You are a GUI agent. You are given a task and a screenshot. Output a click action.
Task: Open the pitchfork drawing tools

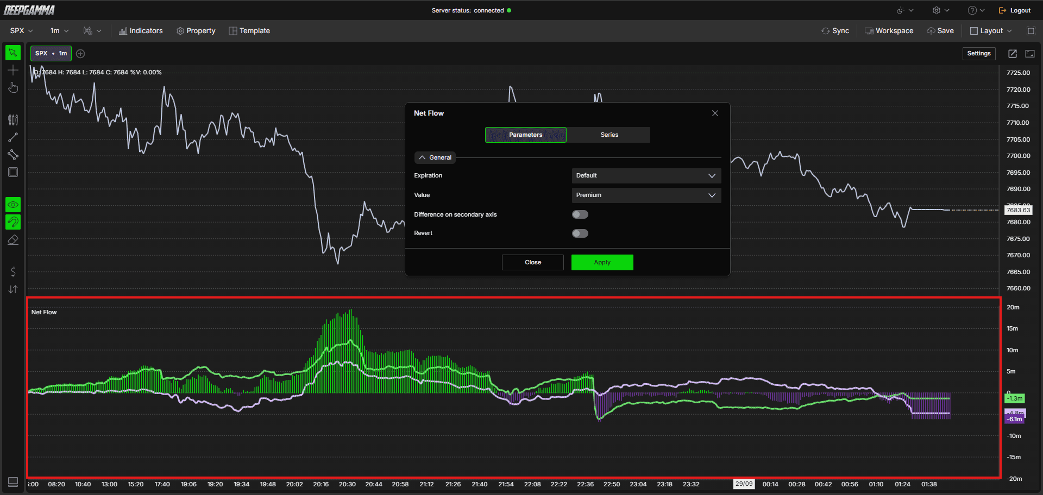pyautogui.click(x=13, y=120)
